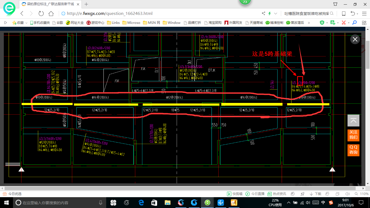Open the 游戏中心 bookmark
This screenshot has height=208, width=370.
point(95,23)
